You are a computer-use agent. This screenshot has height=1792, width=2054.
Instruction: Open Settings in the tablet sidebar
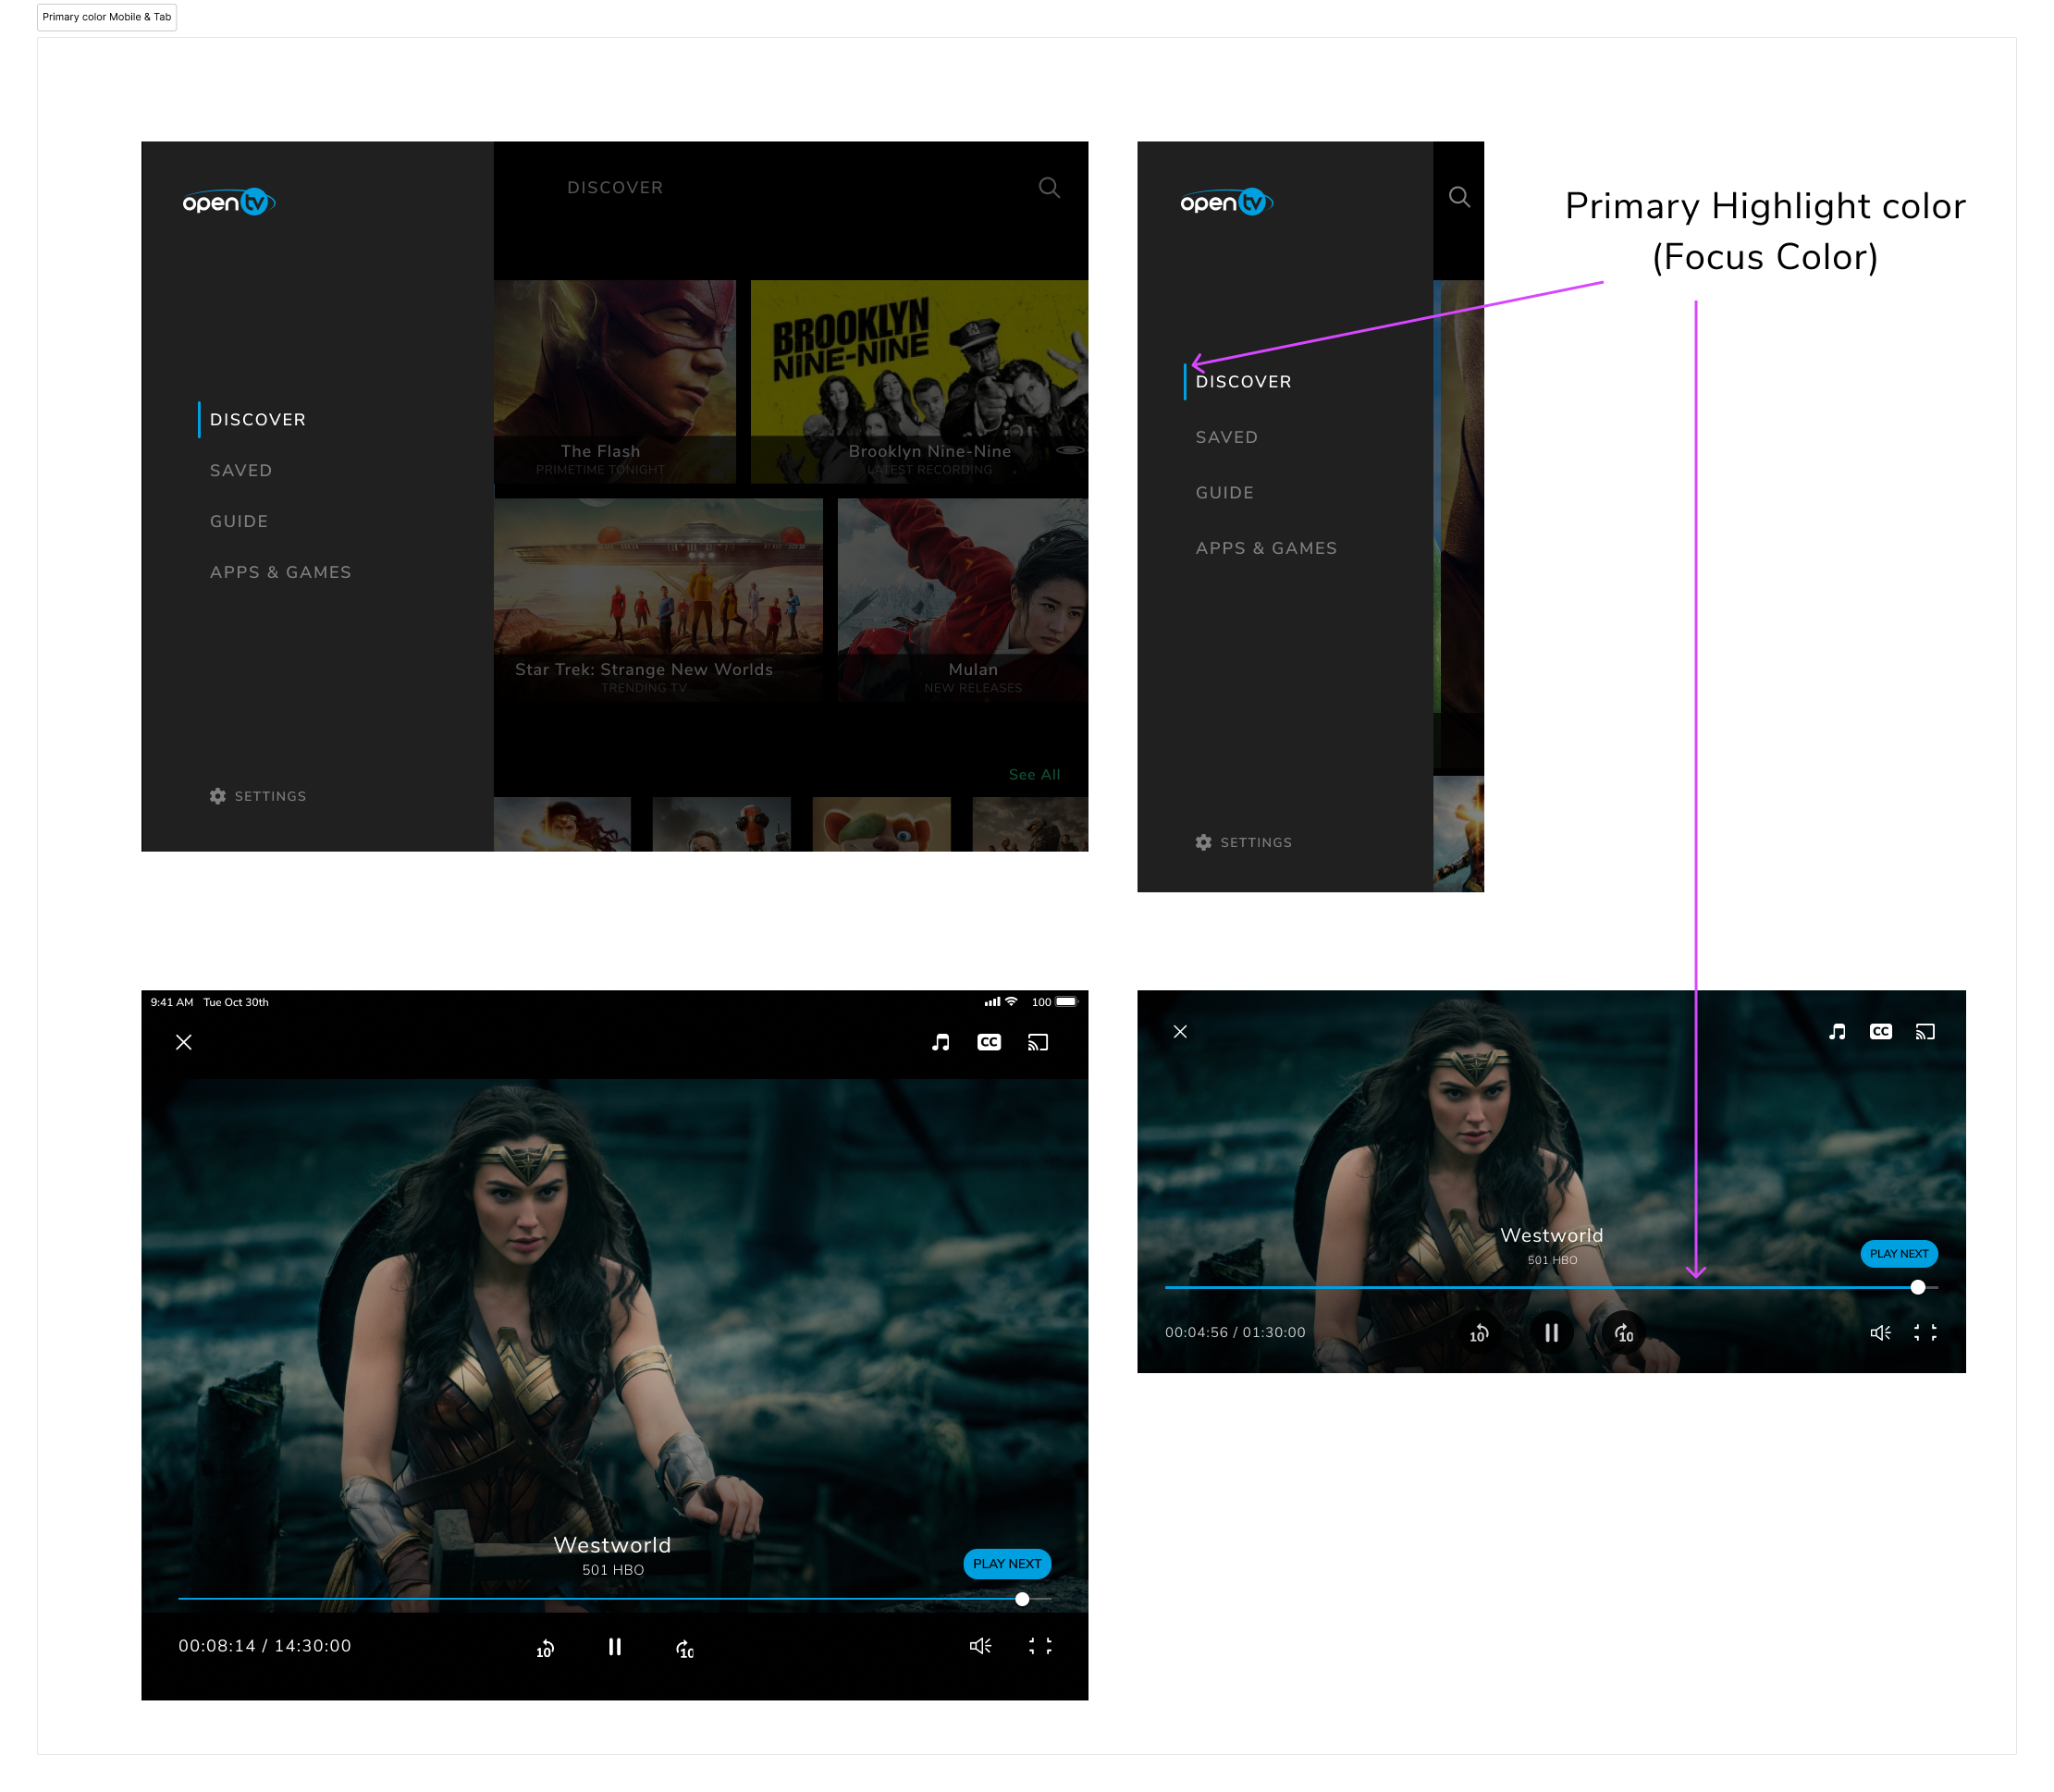[x=258, y=796]
